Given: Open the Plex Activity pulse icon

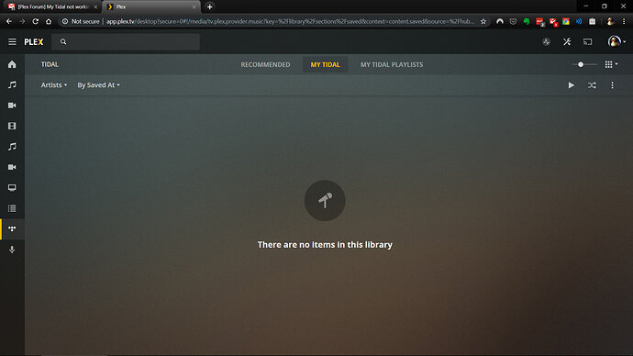Looking at the screenshot, I should point(546,41).
